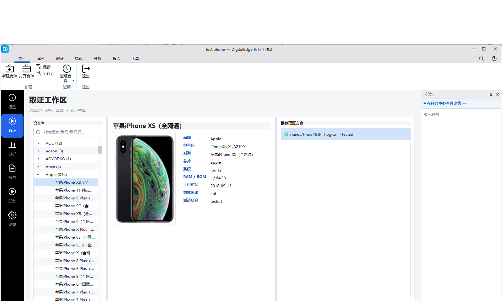Image resolution: width=502 pixels, height=301 pixels.
Task: Select 苹果iPhone XS in device tree
Action: point(66,182)
